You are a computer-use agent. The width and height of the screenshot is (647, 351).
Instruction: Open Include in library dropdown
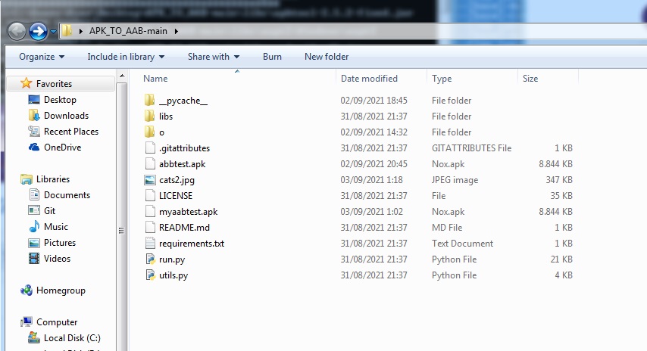[126, 57]
